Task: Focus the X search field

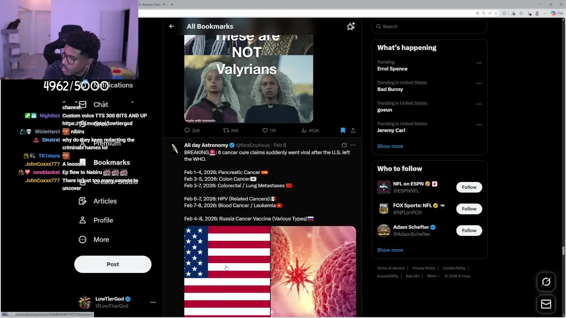Action: pyautogui.click(x=429, y=26)
